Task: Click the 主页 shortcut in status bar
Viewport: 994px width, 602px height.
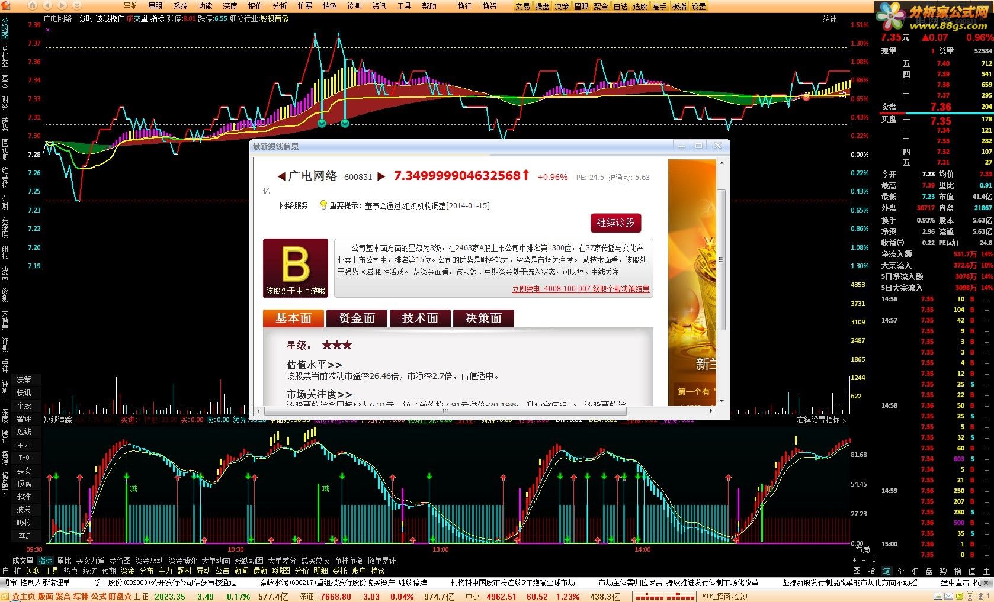Action: (28, 597)
